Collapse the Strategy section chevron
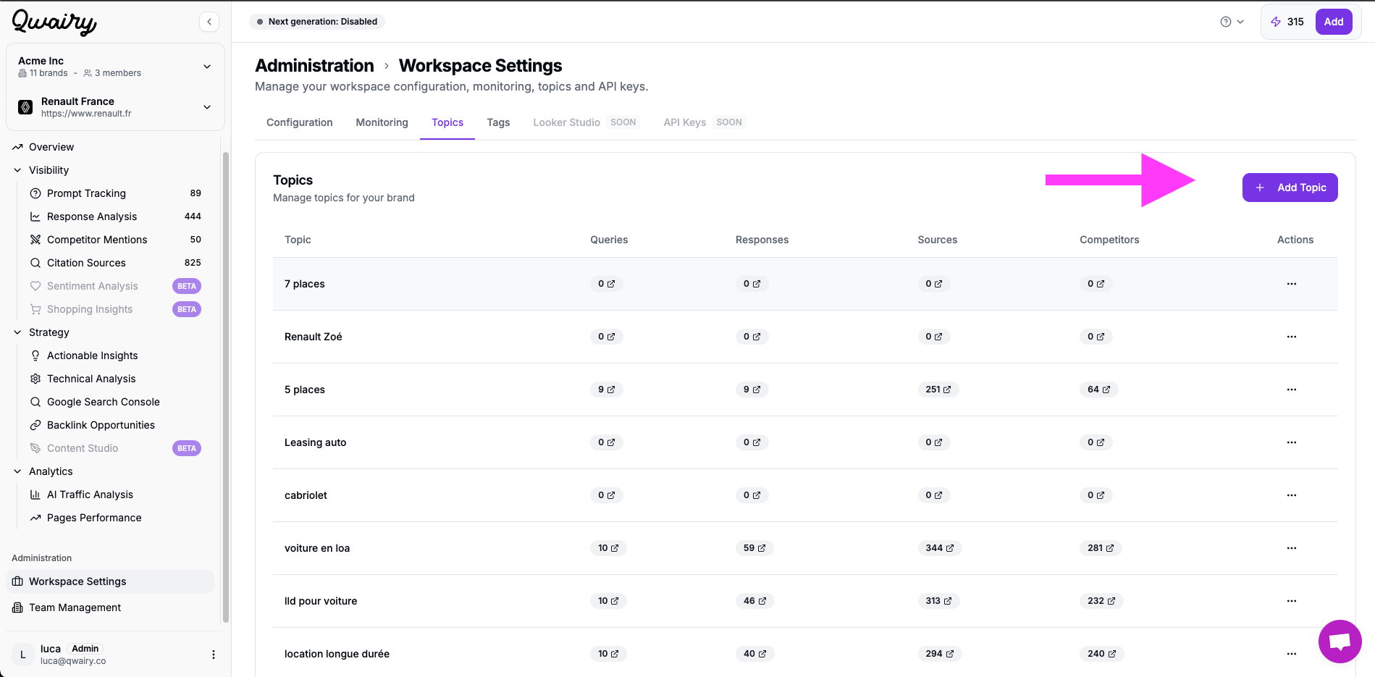The width and height of the screenshot is (1375, 677). (x=17, y=332)
